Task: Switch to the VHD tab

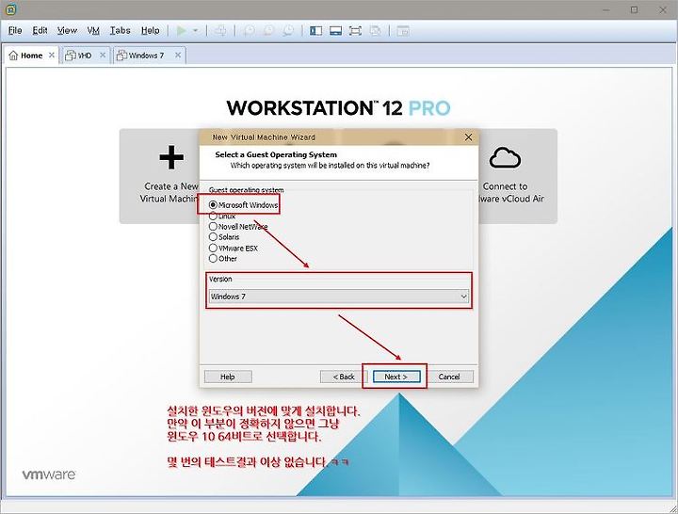Action: (x=85, y=56)
